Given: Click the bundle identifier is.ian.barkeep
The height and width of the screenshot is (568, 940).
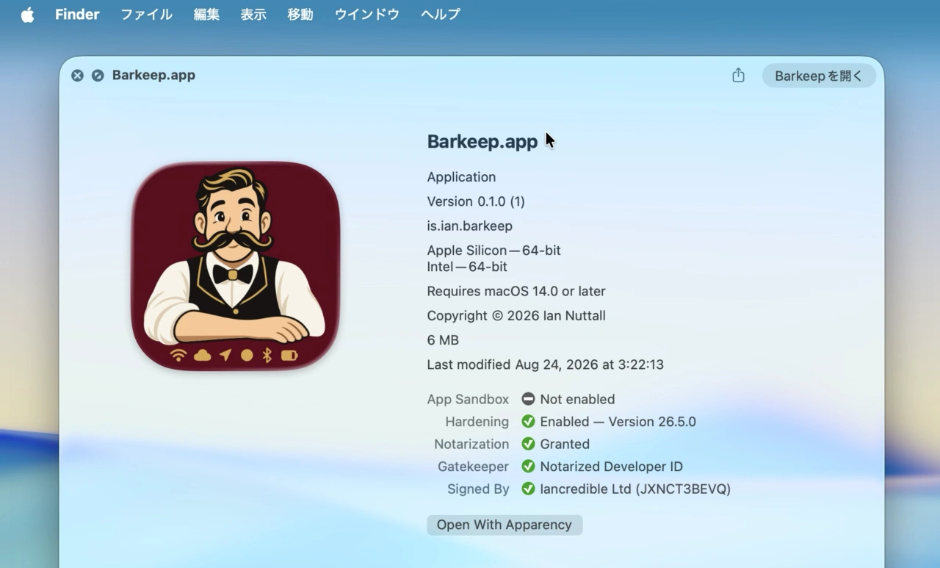Looking at the screenshot, I should pos(470,226).
